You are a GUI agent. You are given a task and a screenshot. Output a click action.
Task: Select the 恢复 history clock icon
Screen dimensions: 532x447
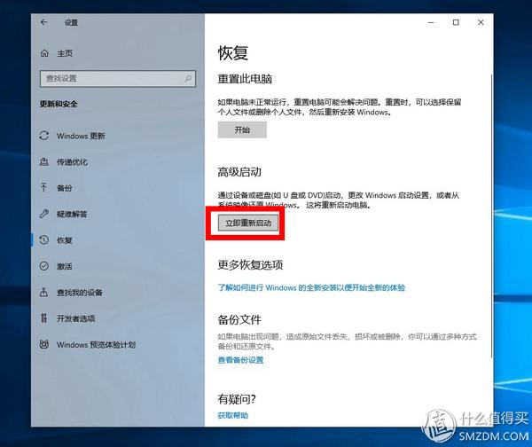click(44, 240)
